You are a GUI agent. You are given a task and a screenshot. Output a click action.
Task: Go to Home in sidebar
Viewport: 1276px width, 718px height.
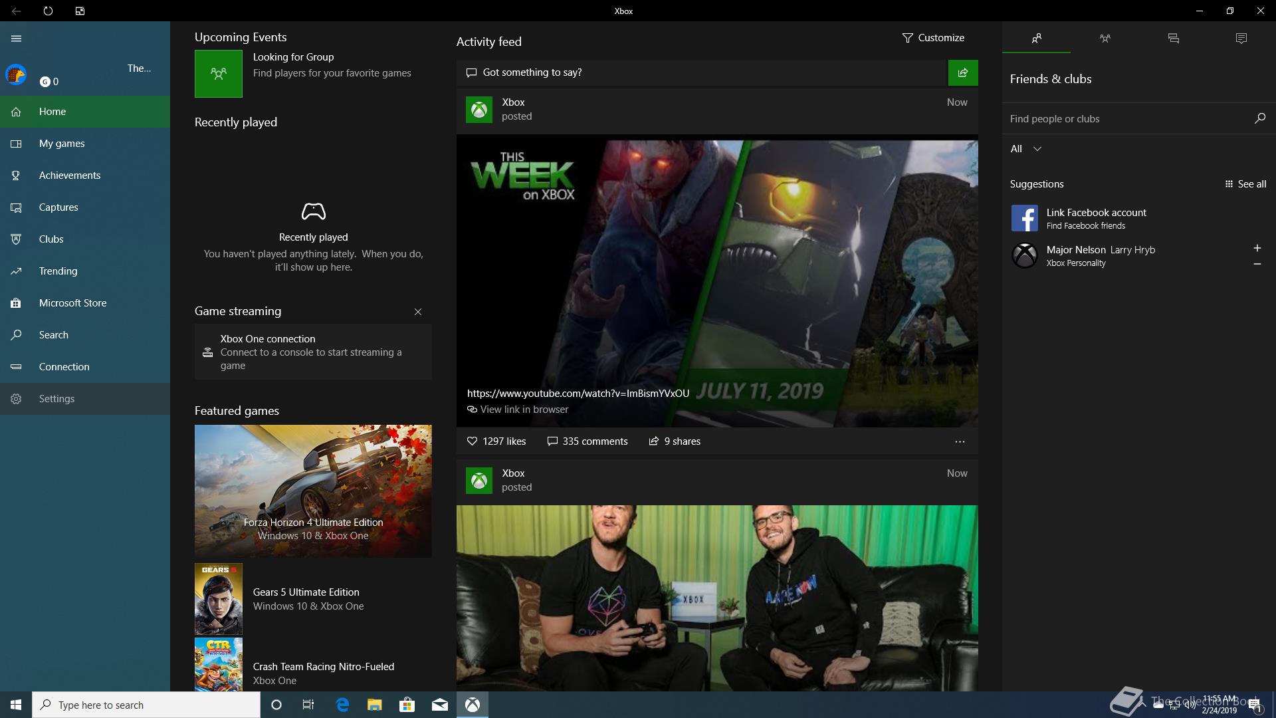[x=85, y=112]
